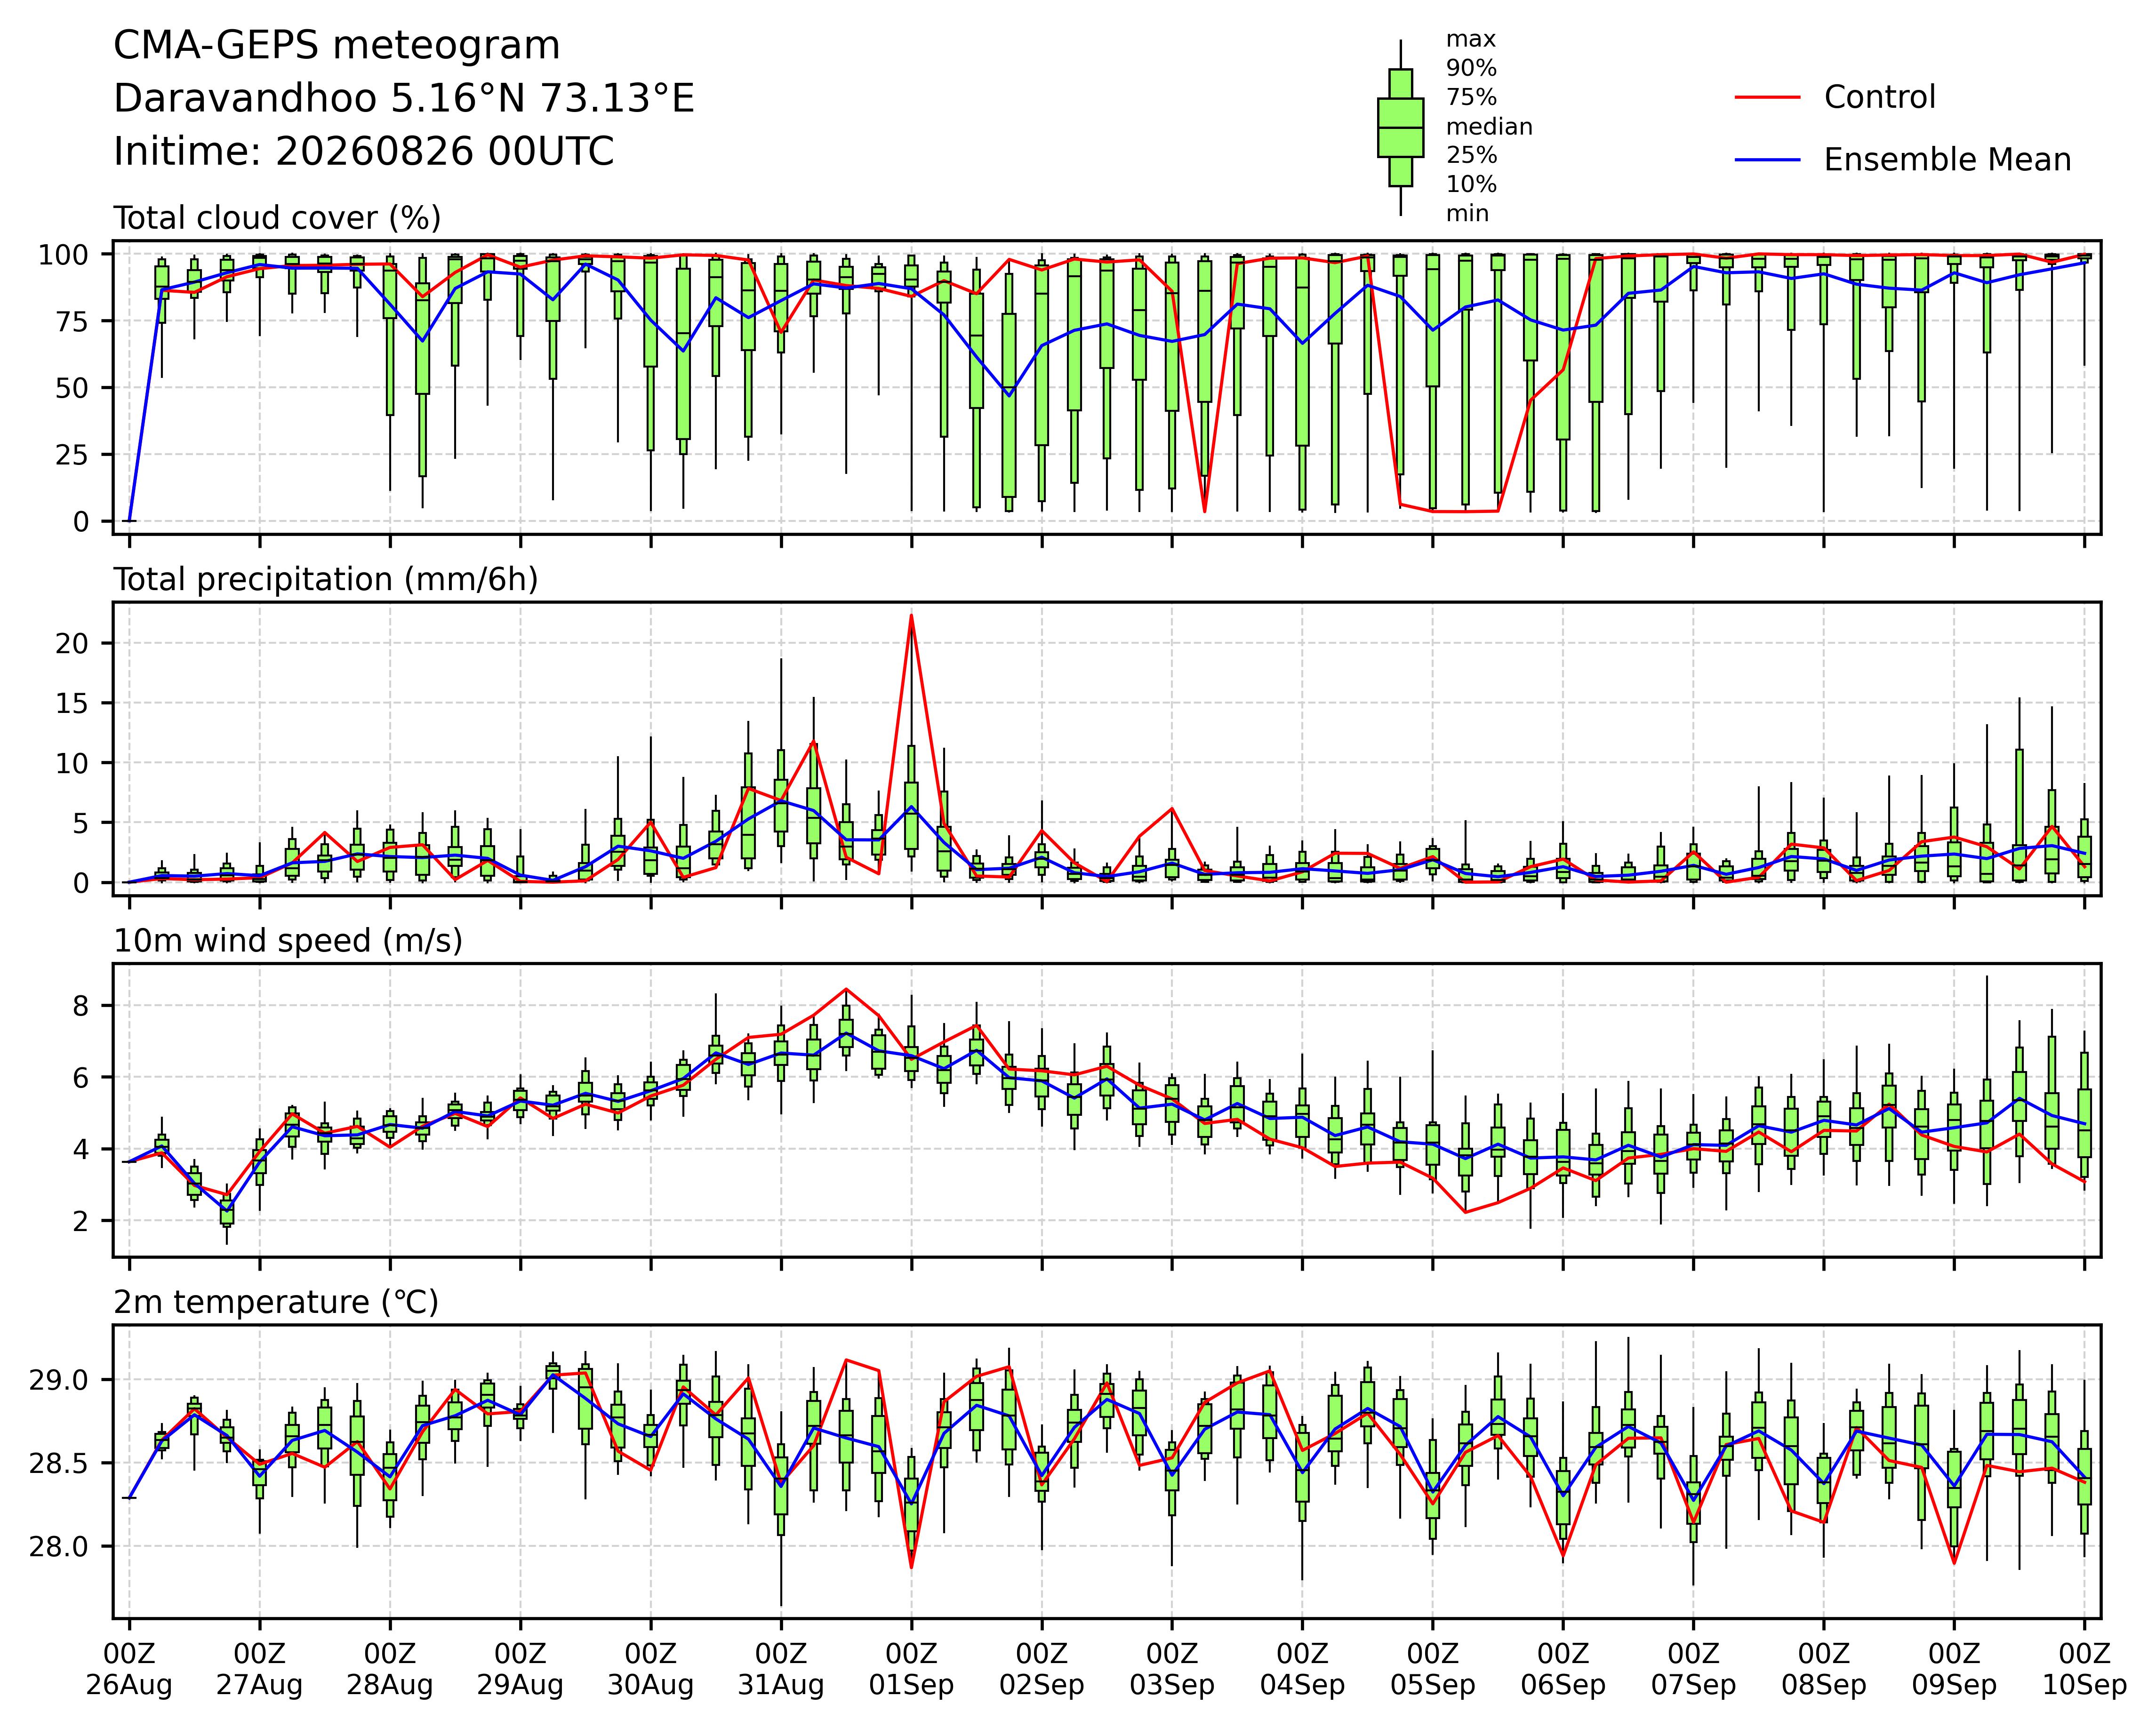Click the Daravandhoo location coordinates text
Image resolution: width=2156 pixels, height=1728 pixels.
point(404,99)
